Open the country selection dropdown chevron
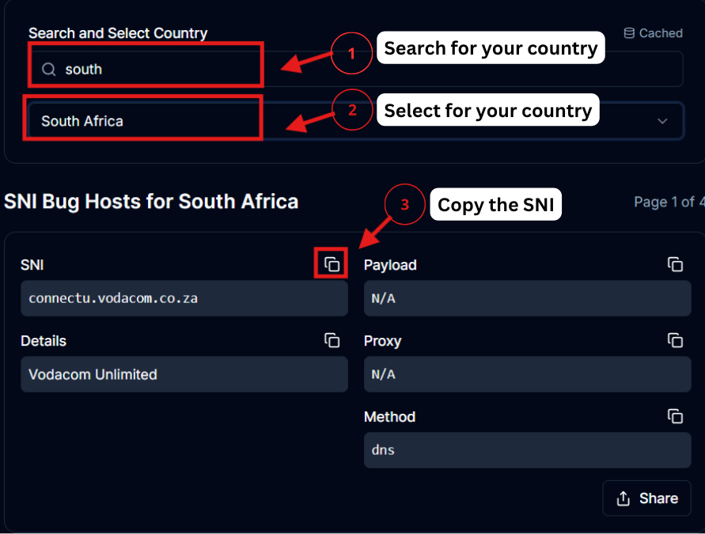The width and height of the screenshot is (705, 534). click(x=662, y=120)
